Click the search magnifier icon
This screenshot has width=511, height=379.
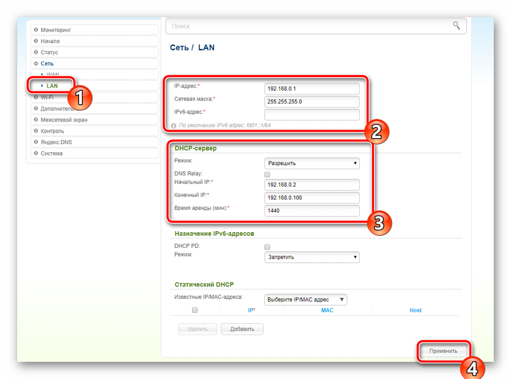(x=456, y=25)
